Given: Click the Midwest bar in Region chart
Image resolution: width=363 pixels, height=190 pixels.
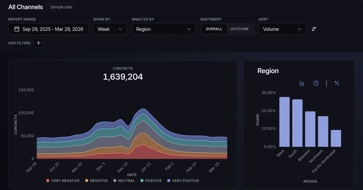Looking at the screenshot, I should [310, 129].
